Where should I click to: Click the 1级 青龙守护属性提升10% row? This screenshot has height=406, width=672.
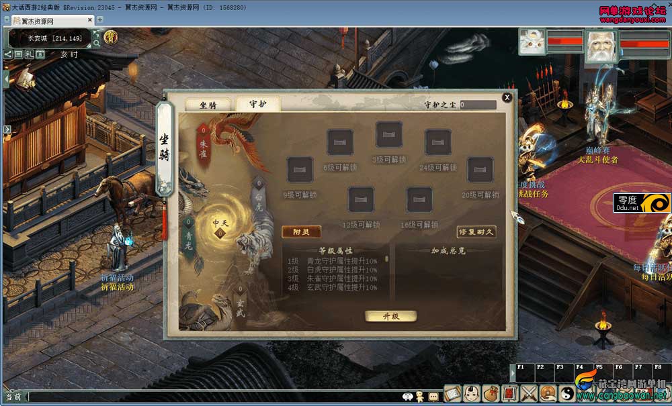point(333,261)
